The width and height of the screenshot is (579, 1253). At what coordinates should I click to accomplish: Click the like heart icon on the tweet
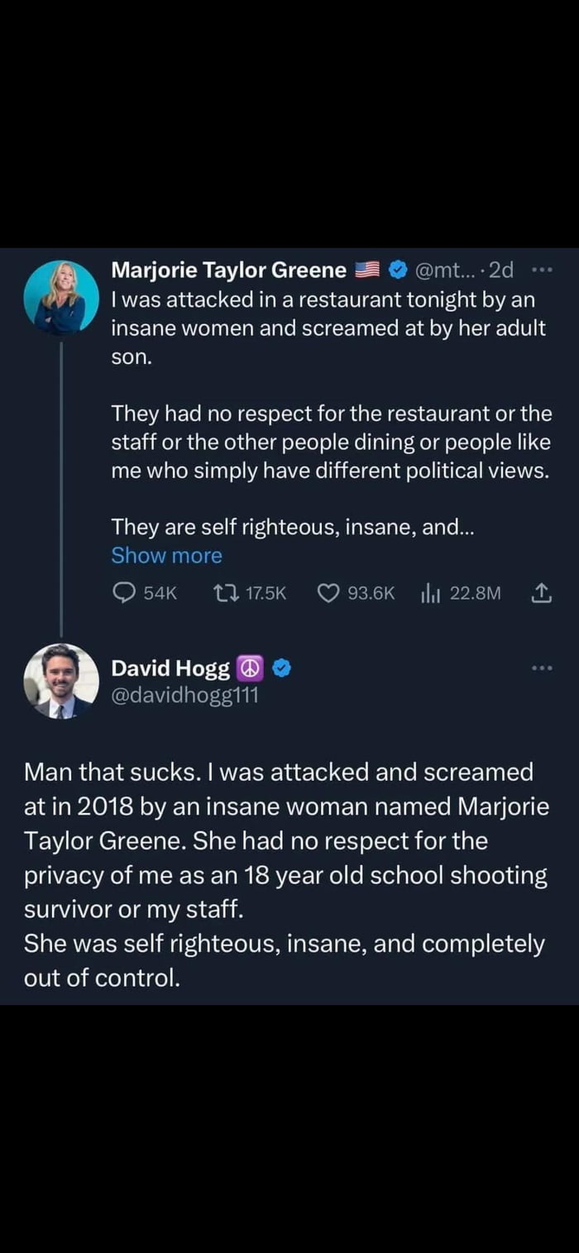pos(328,593)
